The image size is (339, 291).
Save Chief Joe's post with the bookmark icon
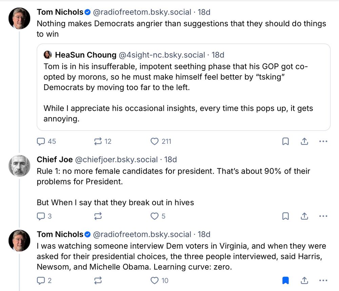pos(285,216)
